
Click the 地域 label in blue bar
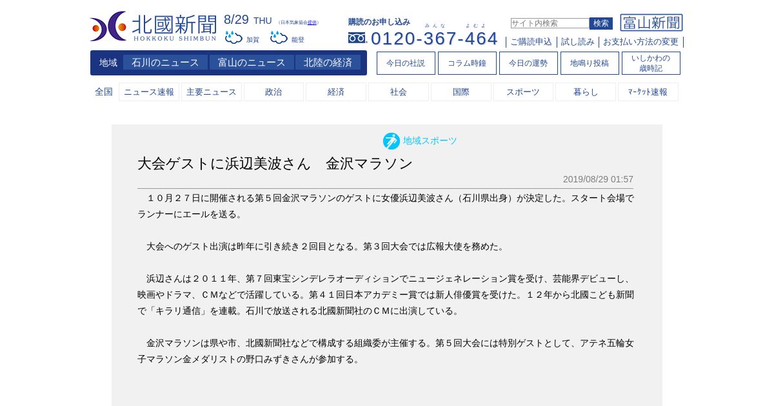tap(108, 63)
